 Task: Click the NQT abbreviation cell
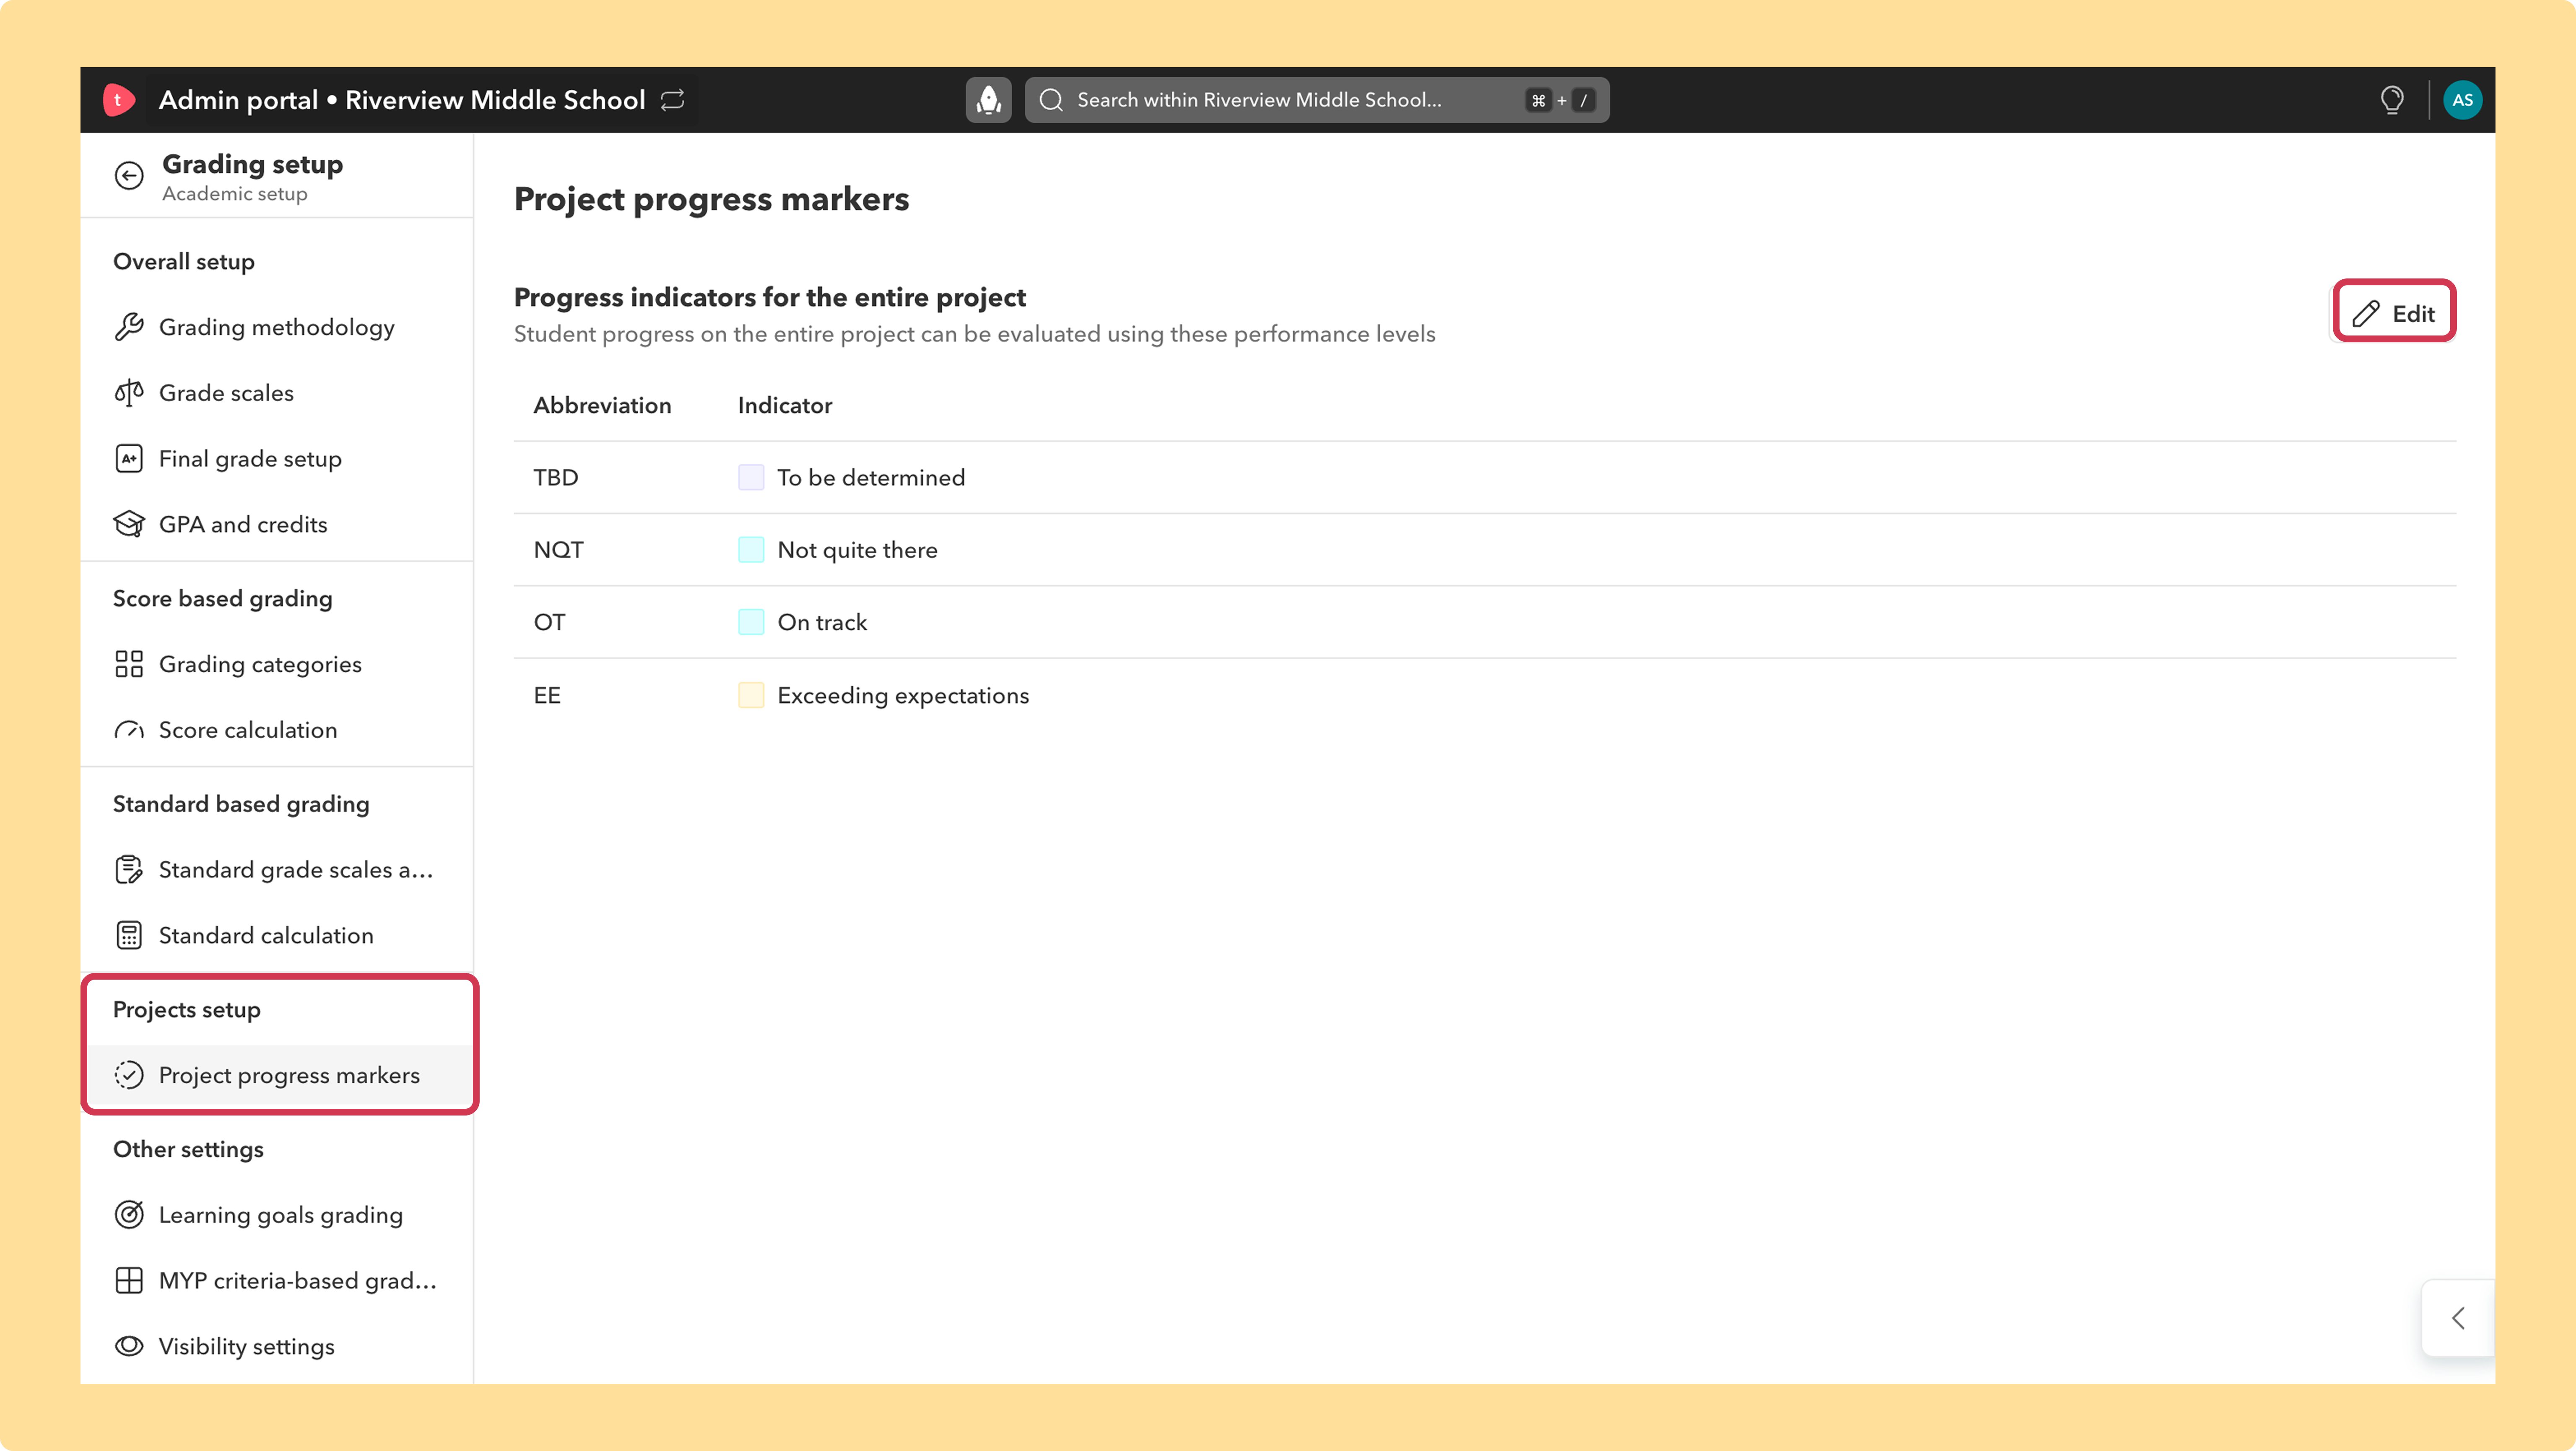pos(558,550)
